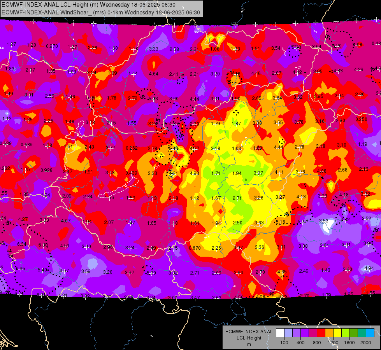Click the white swatch in the legend

[x=280, y=333]
